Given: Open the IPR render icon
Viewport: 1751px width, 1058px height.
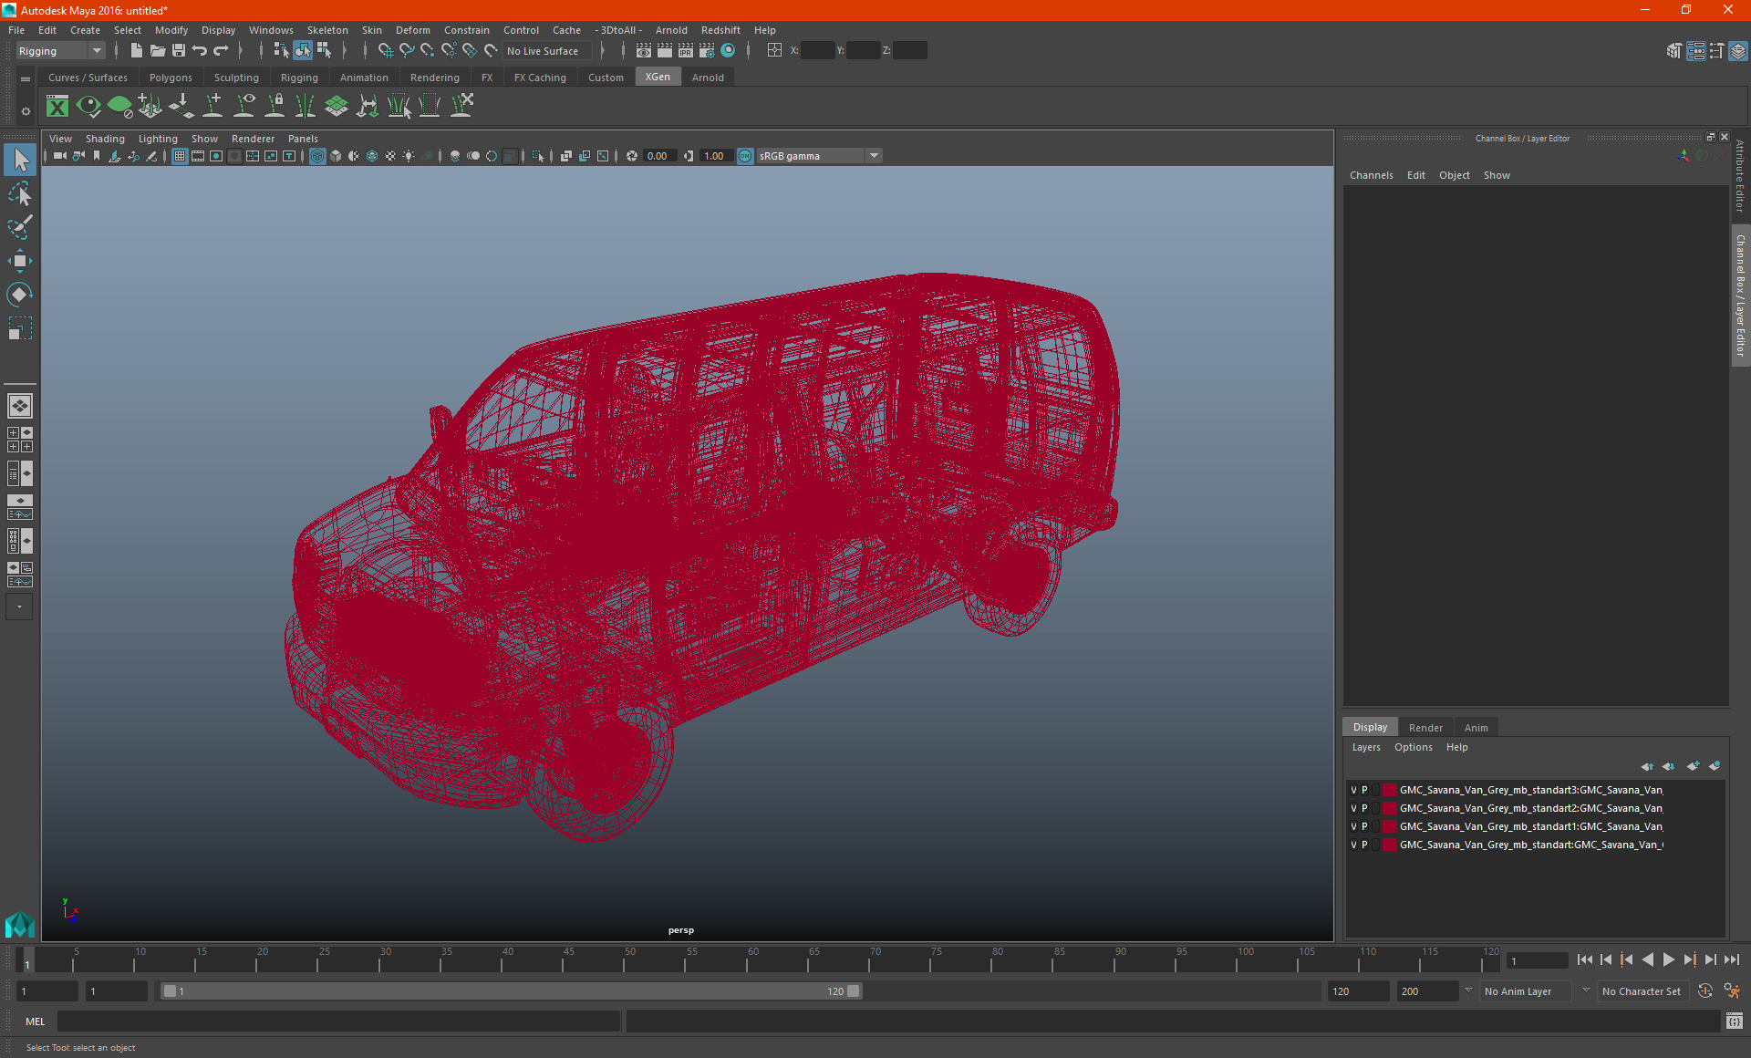Looking at the screenshot, I should [x=686, y=51].
